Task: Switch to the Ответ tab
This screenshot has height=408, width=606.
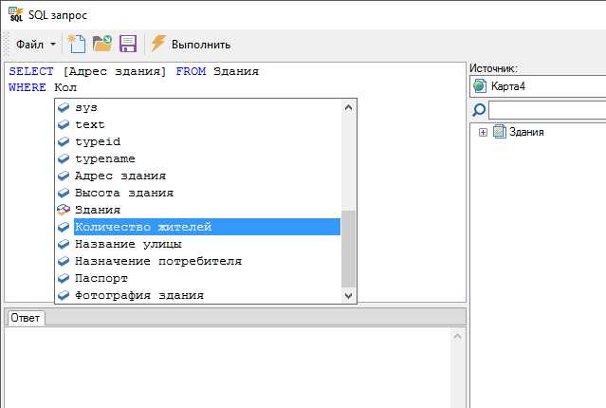Action: 25,318
